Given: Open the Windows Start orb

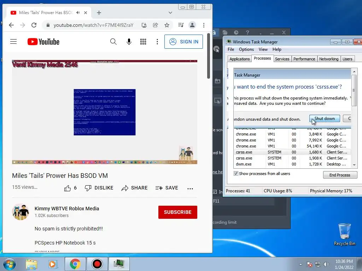Looking at the screenshot, I should [x=10, y=264].
